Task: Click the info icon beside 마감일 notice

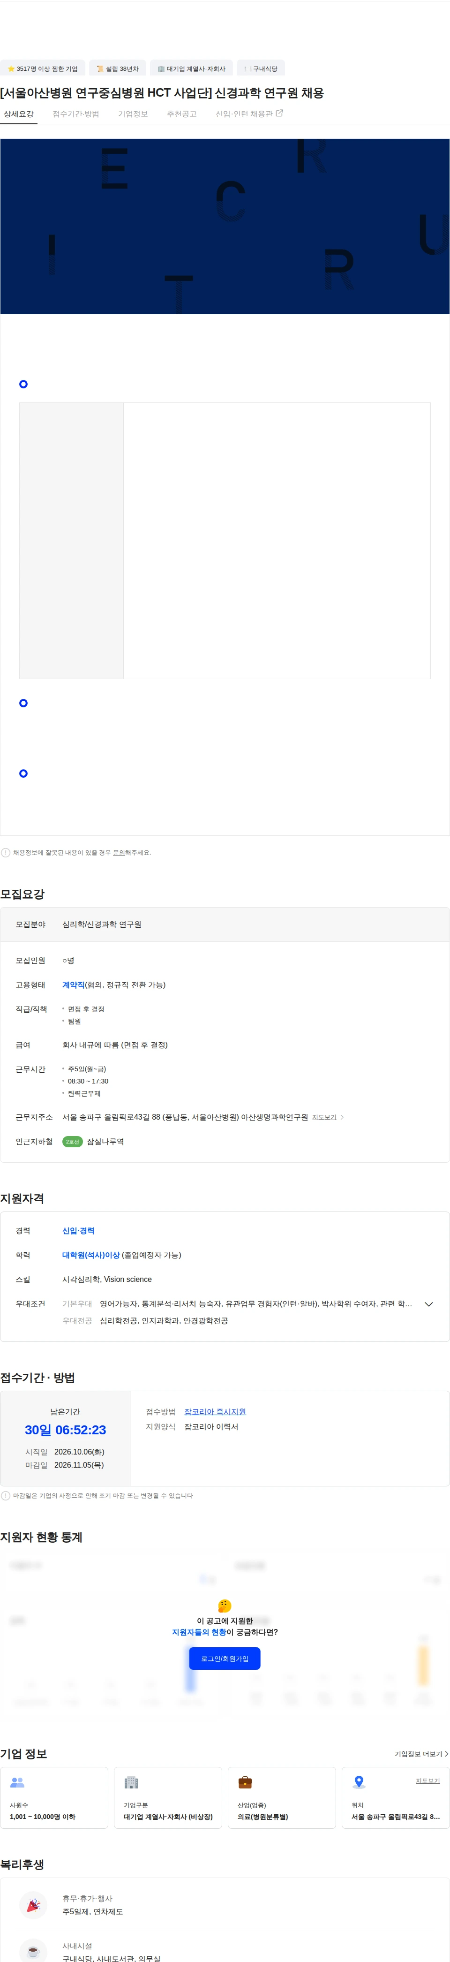Action: (x=5, y=1496)
